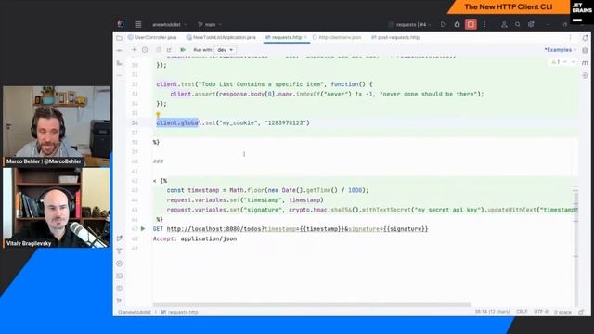Image resolution: width=594 pixels, height=334 pixels.
Task: Open the Database tool window icon
Action: coord(586,50)
